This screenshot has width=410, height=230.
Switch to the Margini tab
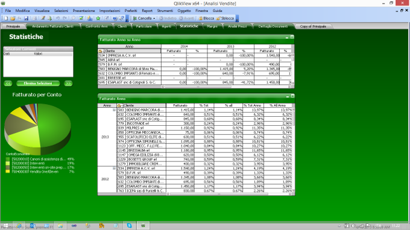click(x=212, y=26)
